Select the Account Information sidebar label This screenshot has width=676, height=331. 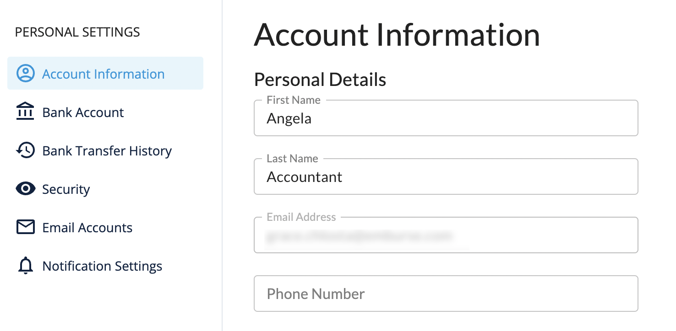coord(103,74)
